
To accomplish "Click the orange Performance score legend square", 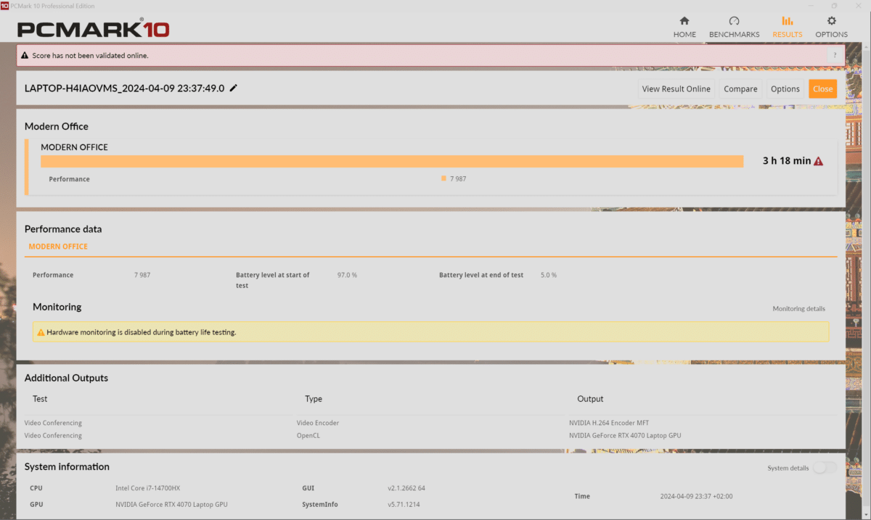I will (443, 178).
